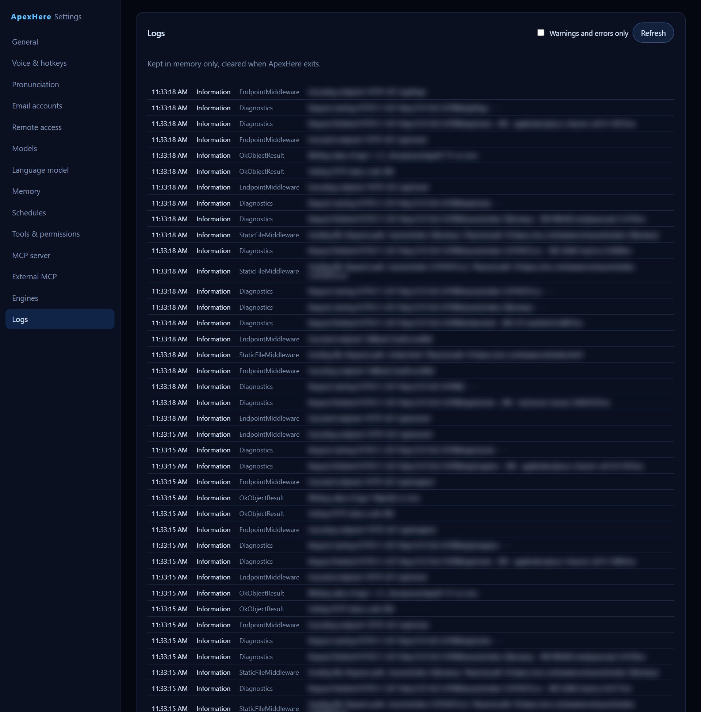Open the General settings section
701x712 pixels.
click(x=60, y=42)
